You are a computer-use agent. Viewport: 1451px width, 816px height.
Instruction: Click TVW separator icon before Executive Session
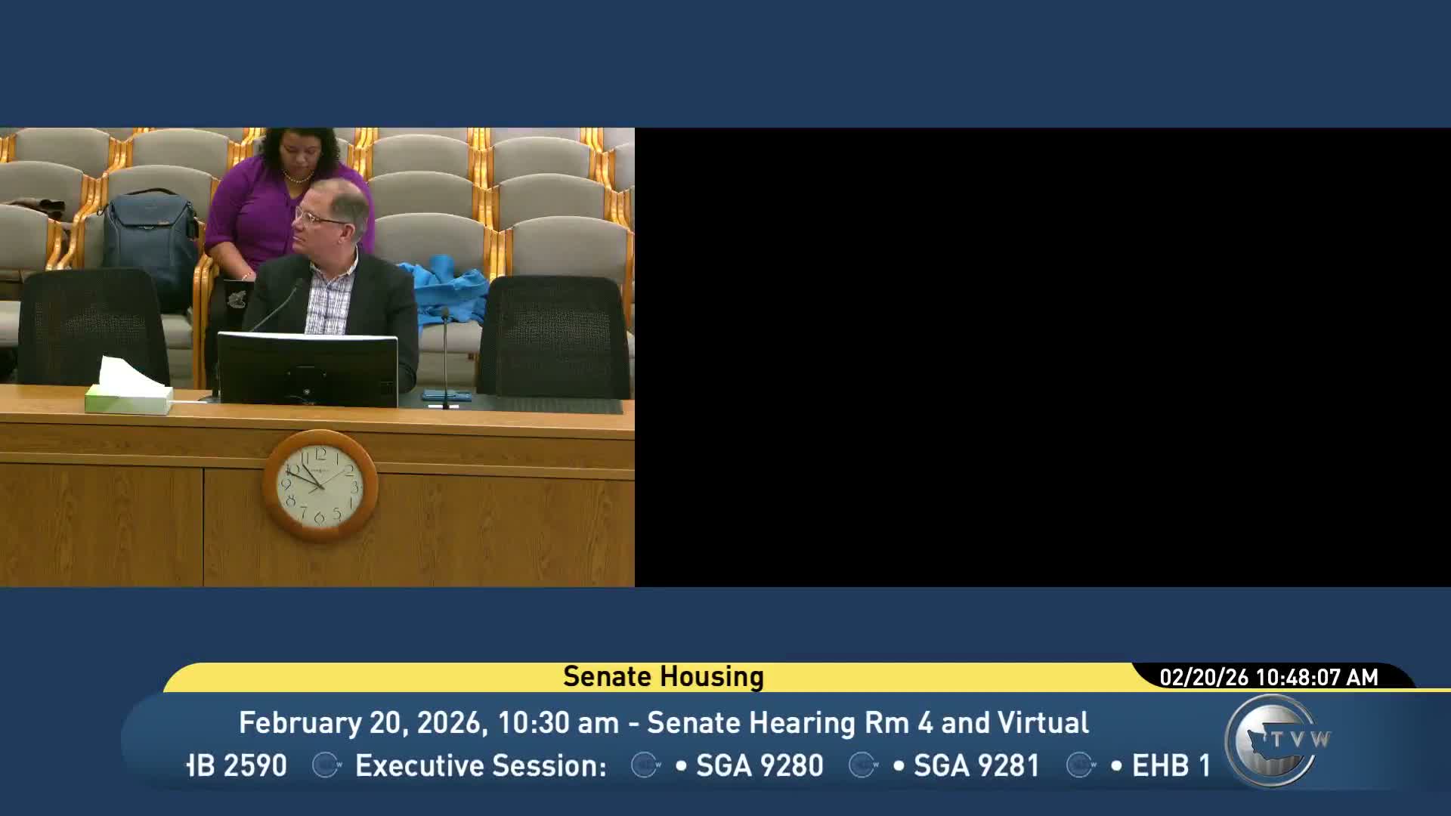(326, 765)
